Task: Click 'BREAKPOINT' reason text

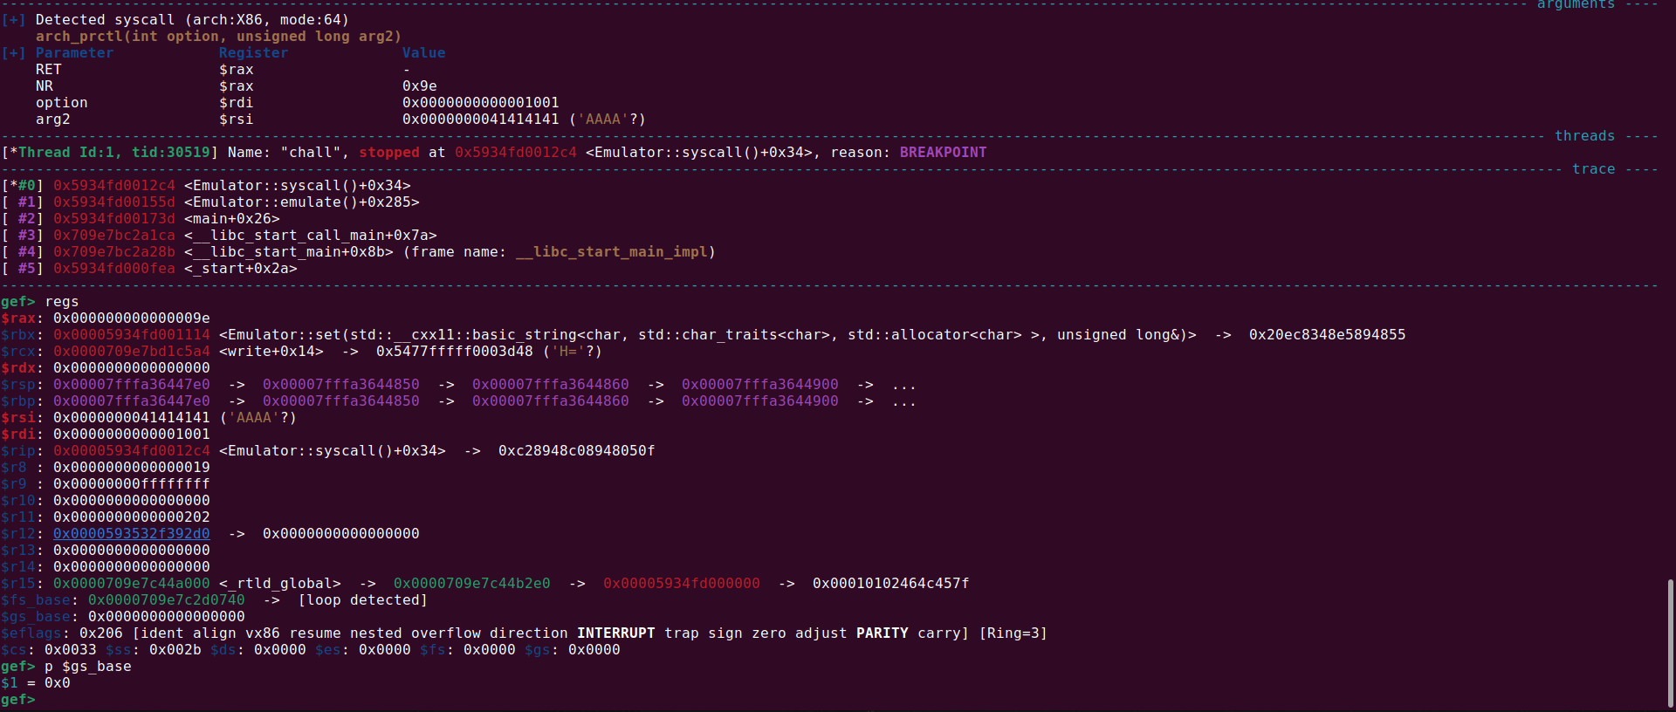Action: (943, 152)
